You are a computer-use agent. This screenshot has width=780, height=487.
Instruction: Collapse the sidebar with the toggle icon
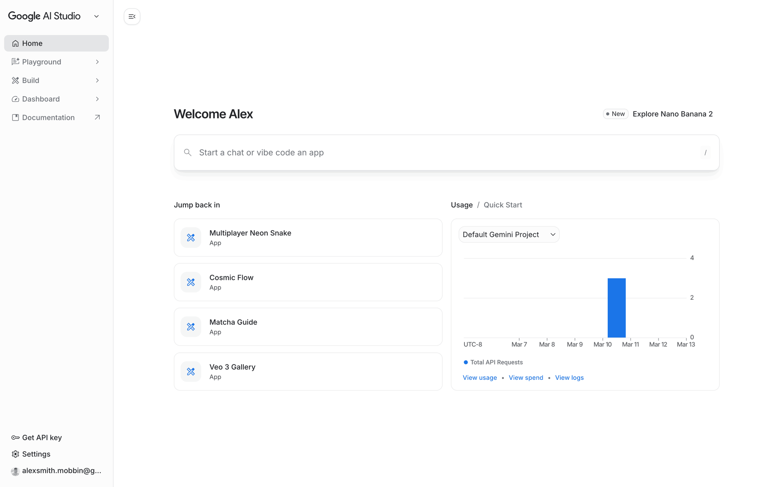[x=132, y=17]
